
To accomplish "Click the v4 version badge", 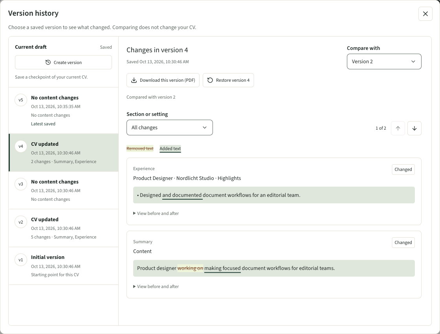I will (21, 146).
